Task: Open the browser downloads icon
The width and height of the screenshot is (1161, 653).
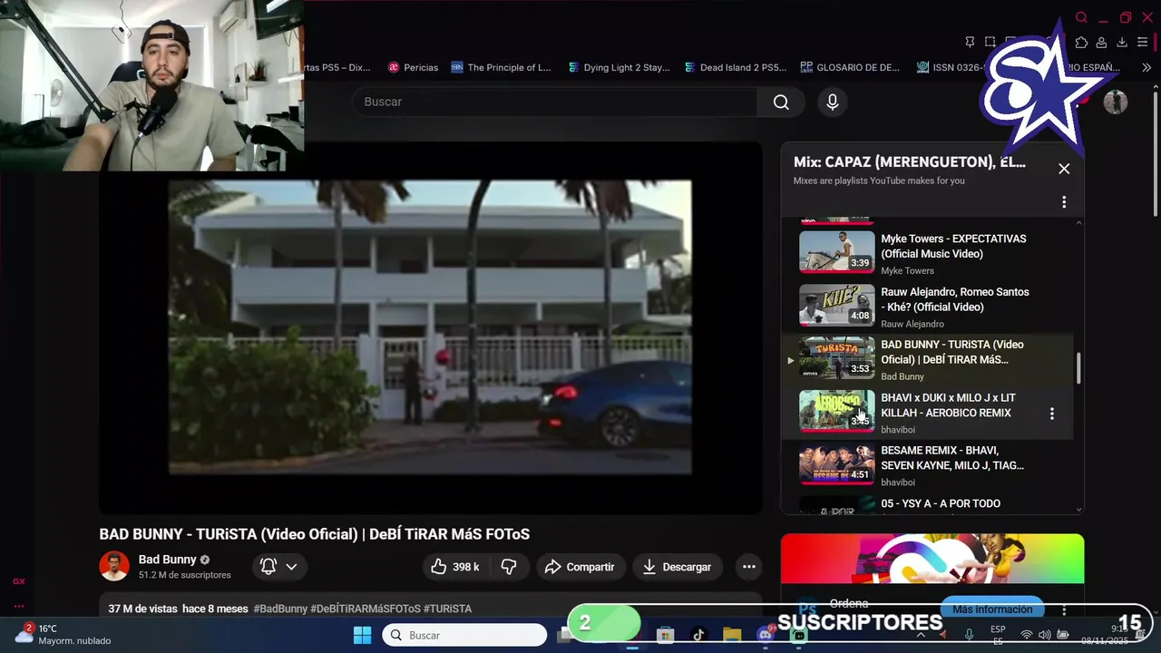Action: pos(1122,42)
